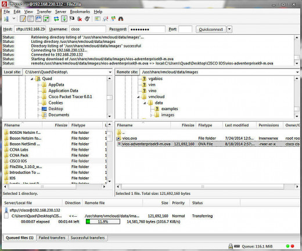
Task: Click the 11.9% transfer progress bar
Action: 103,221
